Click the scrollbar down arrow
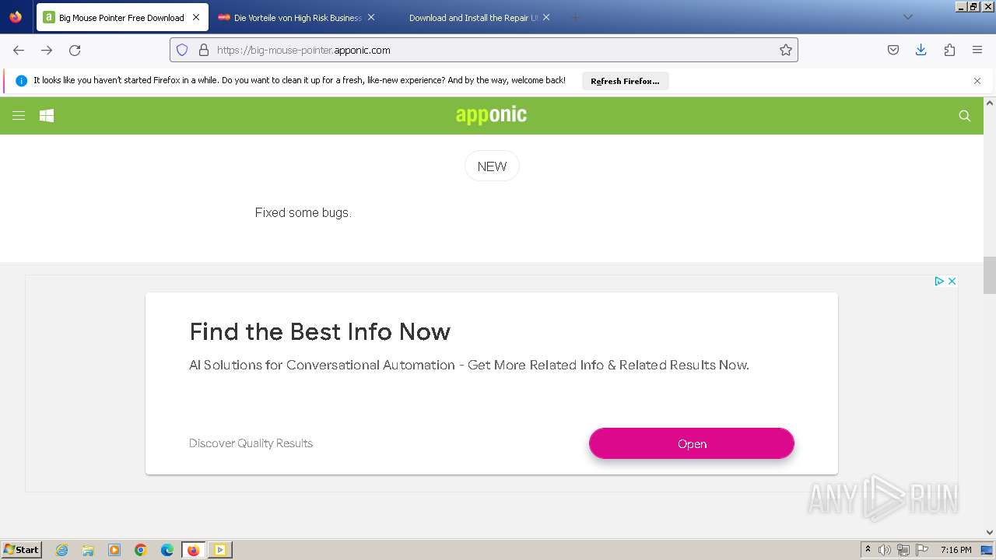996x560 pixels. click(990, 533)
